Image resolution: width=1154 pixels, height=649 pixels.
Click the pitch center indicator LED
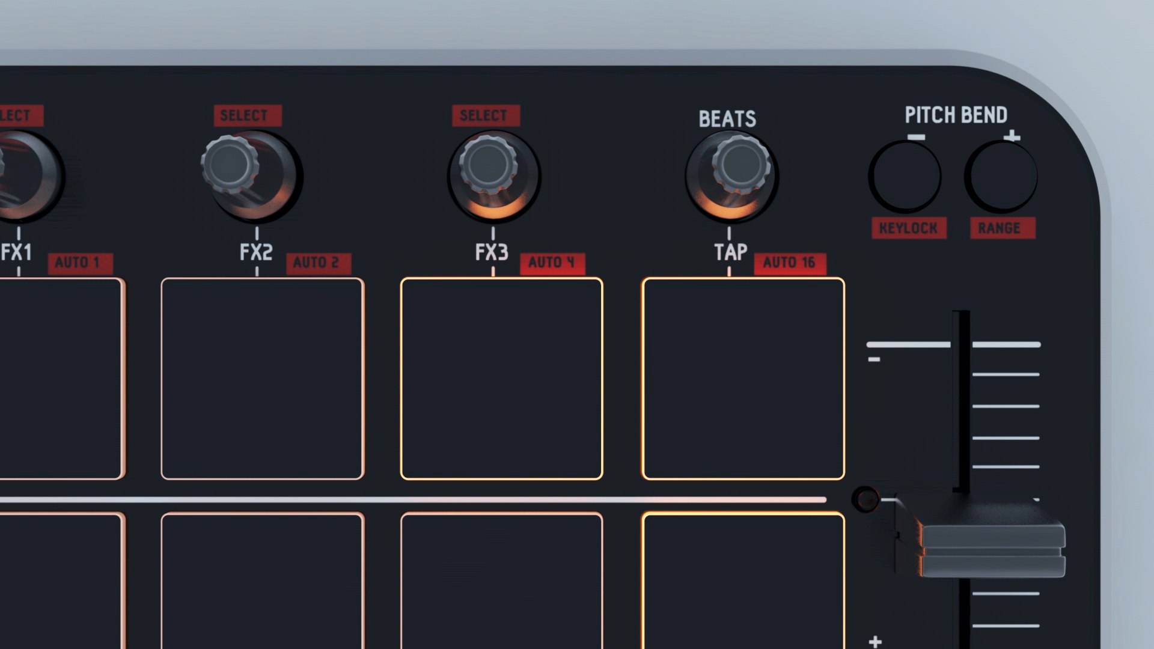[866, 499]
